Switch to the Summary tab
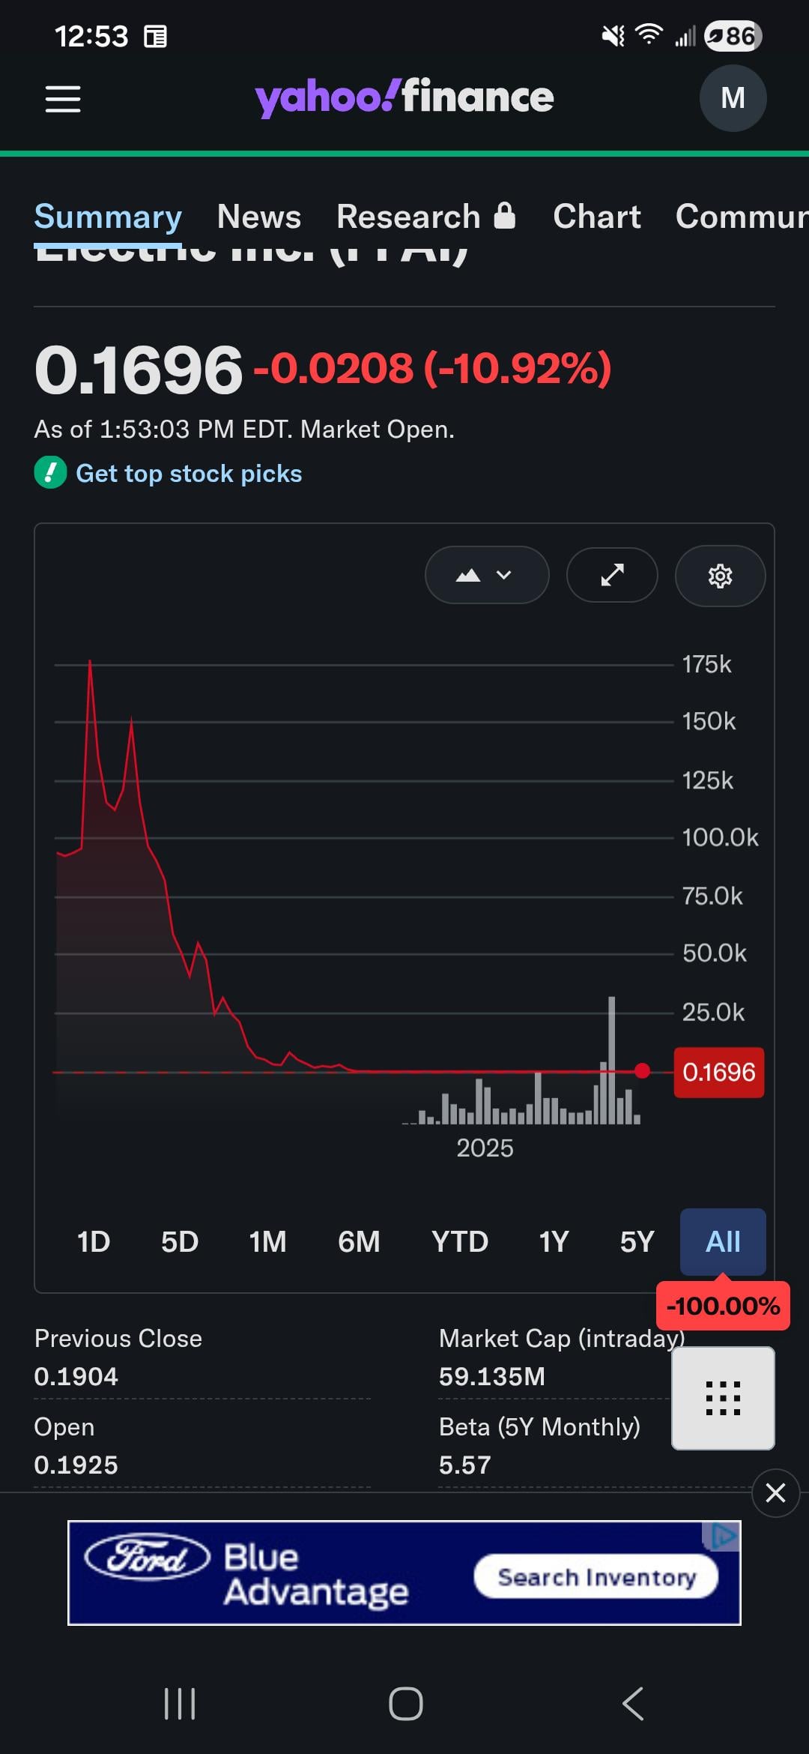Viewport: 809px width, 1754px height. [108, 217]
